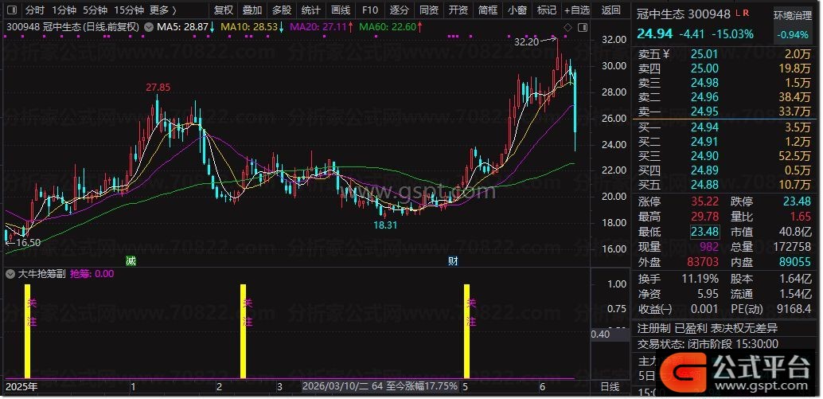Click the 叠加 overlay button

(252, 10)
